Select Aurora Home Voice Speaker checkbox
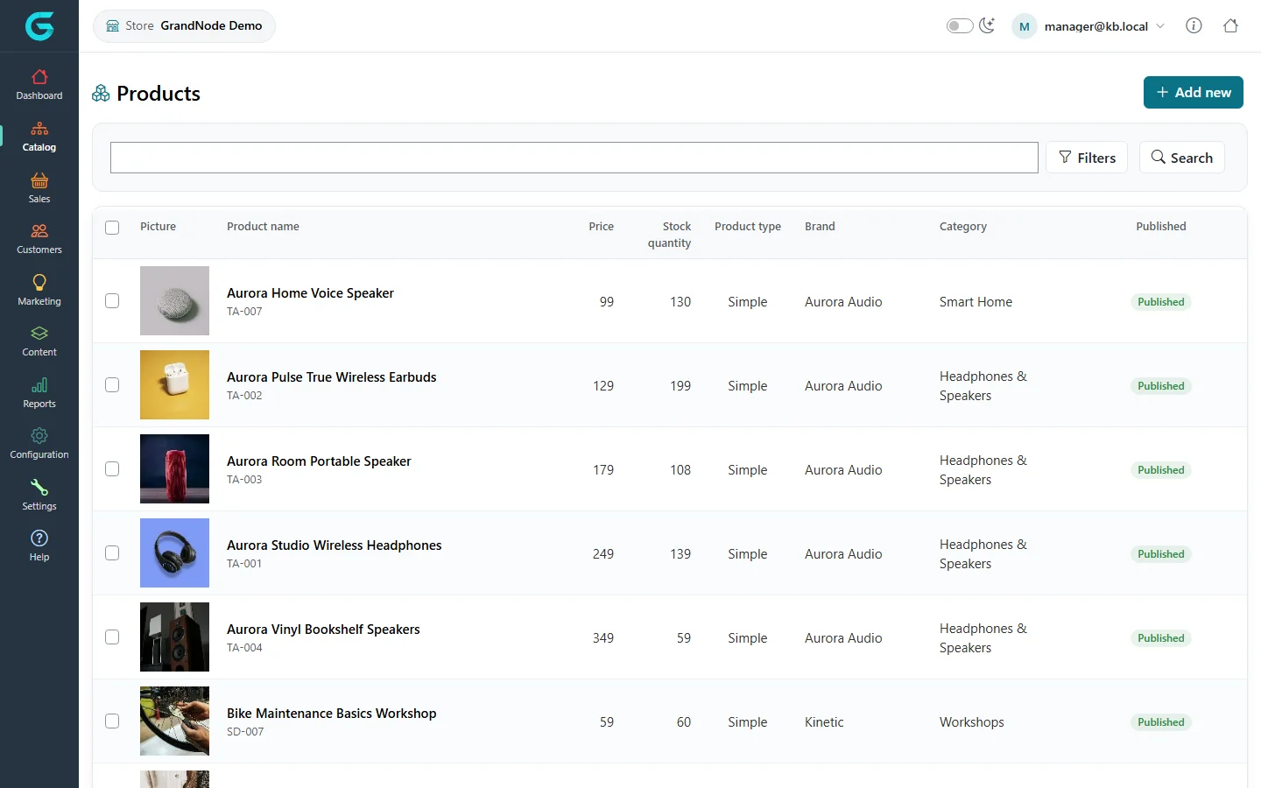 tap(112, 301)
